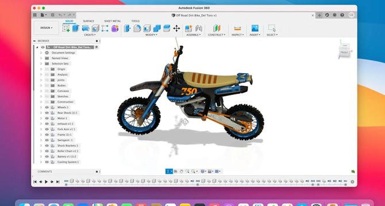The image size is (385, 206).
Task: Open the Design workspace dropdown
Action: click(47, 28)
